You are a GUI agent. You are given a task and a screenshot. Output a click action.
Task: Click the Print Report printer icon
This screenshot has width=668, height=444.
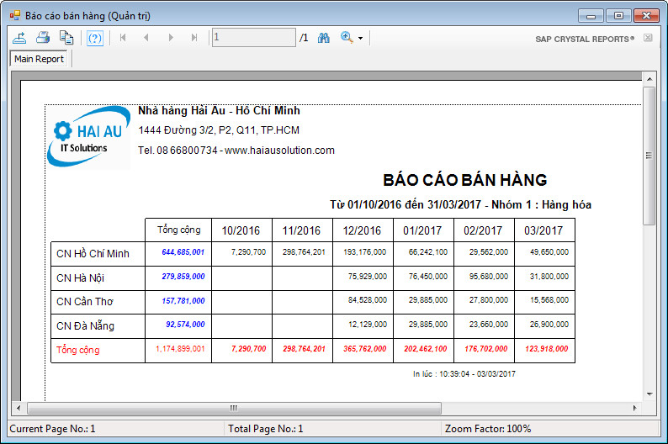click(43, 38)
